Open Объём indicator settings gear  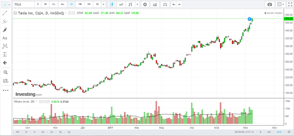coord(44,102)
